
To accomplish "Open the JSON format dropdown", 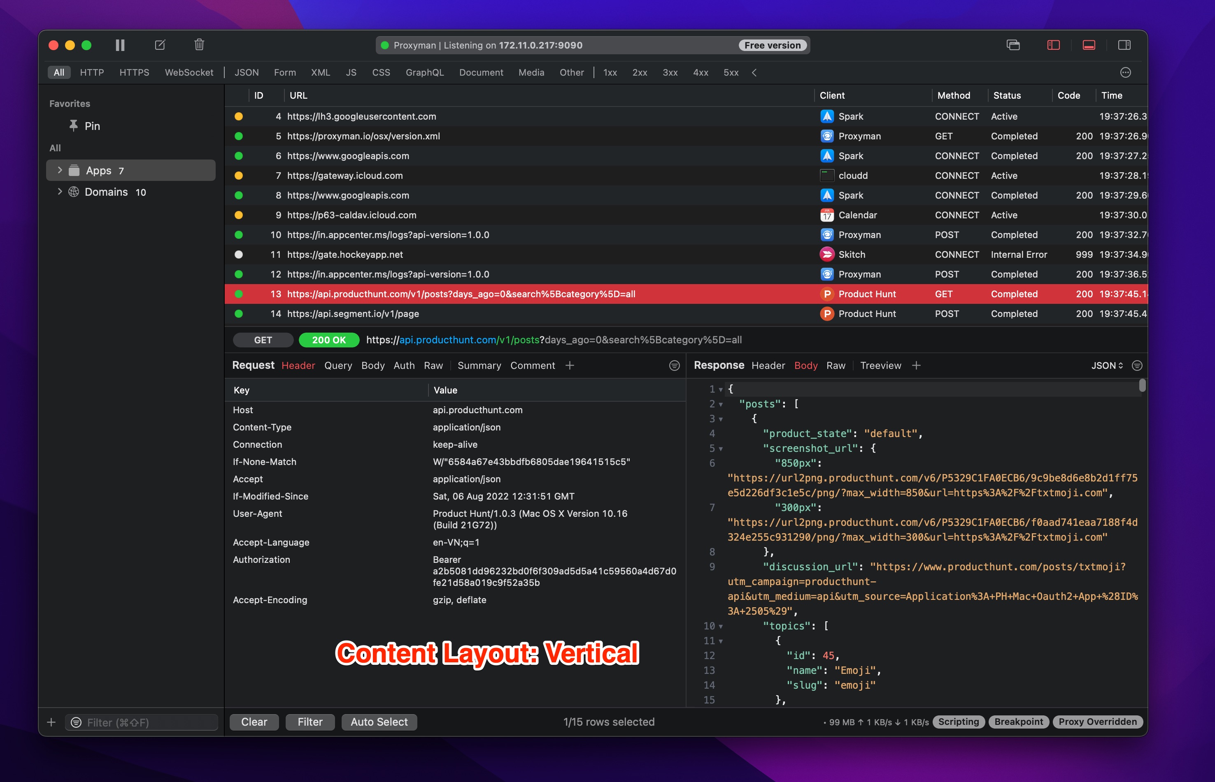I will (x=1107, y=365).
